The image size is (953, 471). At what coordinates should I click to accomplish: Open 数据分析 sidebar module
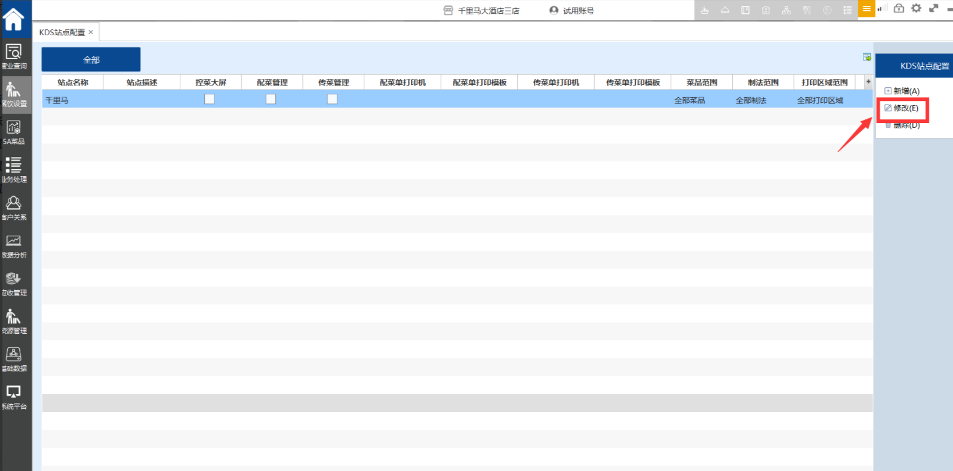click(14, 246)
